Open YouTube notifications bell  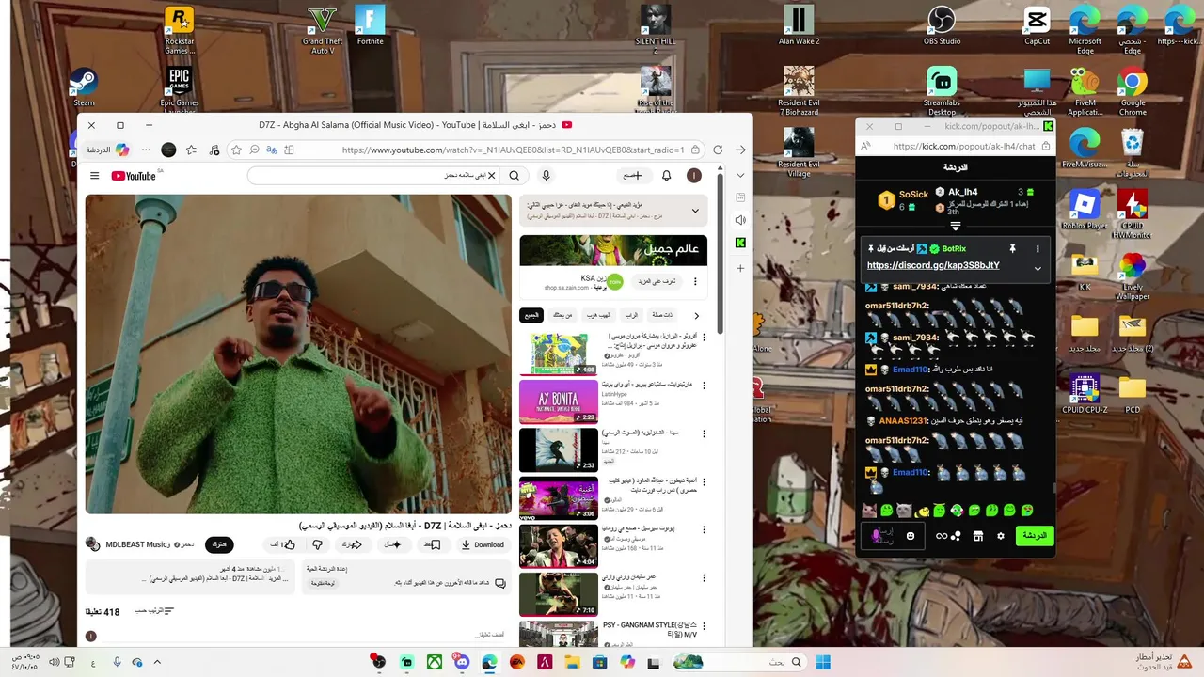(666, 176)
